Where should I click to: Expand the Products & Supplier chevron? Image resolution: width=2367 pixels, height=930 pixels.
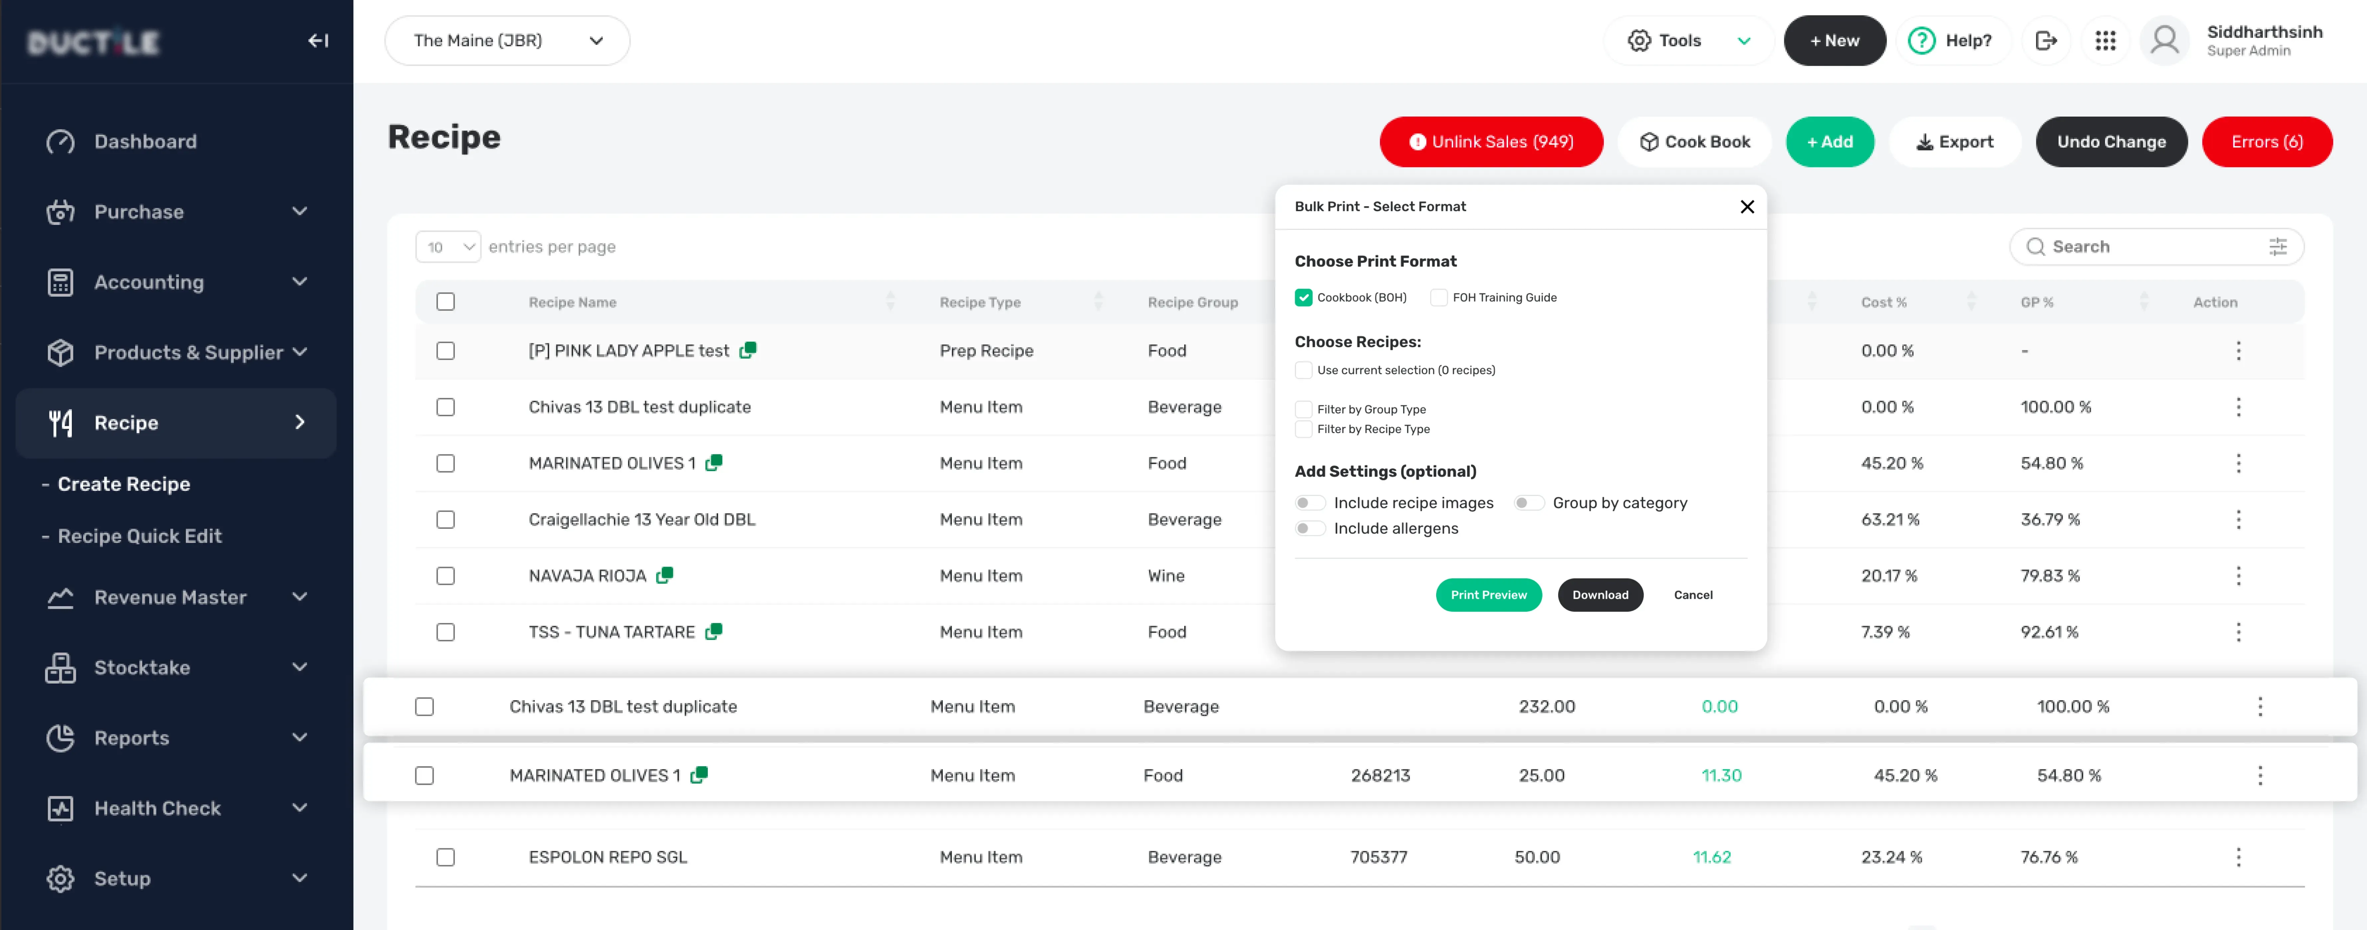[x=300, y=352]
